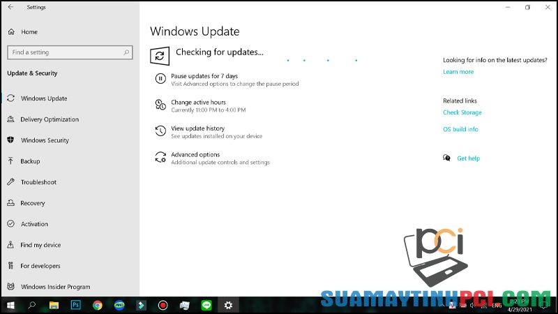The width and height of the screenshot is (558, 314).
Task: Open Windows Update sidebar section
Action: (x=44, y=98)
